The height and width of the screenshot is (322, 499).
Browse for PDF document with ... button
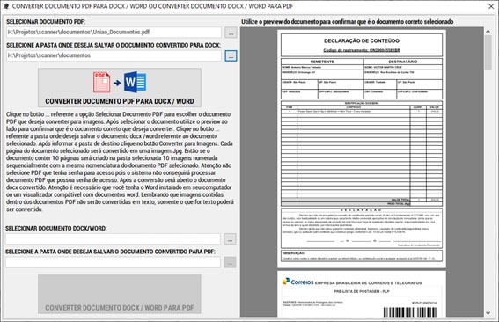click(231, 33)
